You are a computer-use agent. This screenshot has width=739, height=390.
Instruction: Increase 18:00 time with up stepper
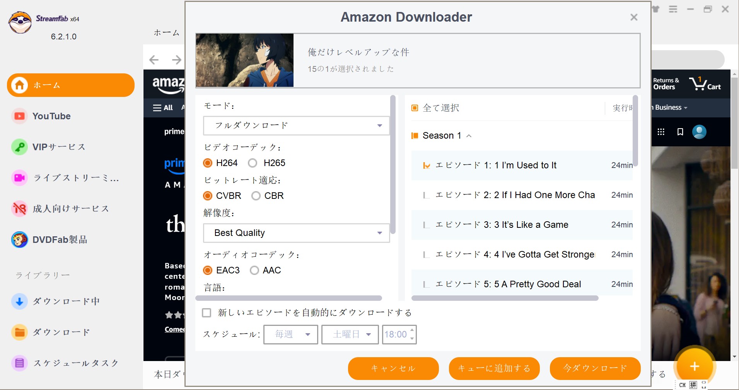412,330
